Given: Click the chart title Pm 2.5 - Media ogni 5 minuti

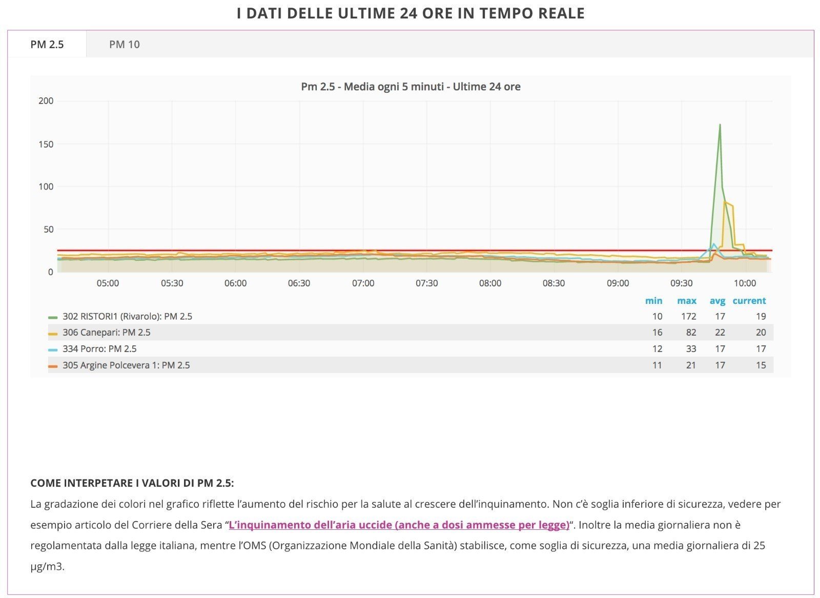Looking at the screenshot, I should point(411,87).
